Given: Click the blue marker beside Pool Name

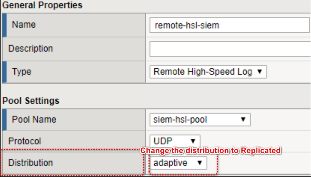Looking at the screenshot, I should 4,120.
